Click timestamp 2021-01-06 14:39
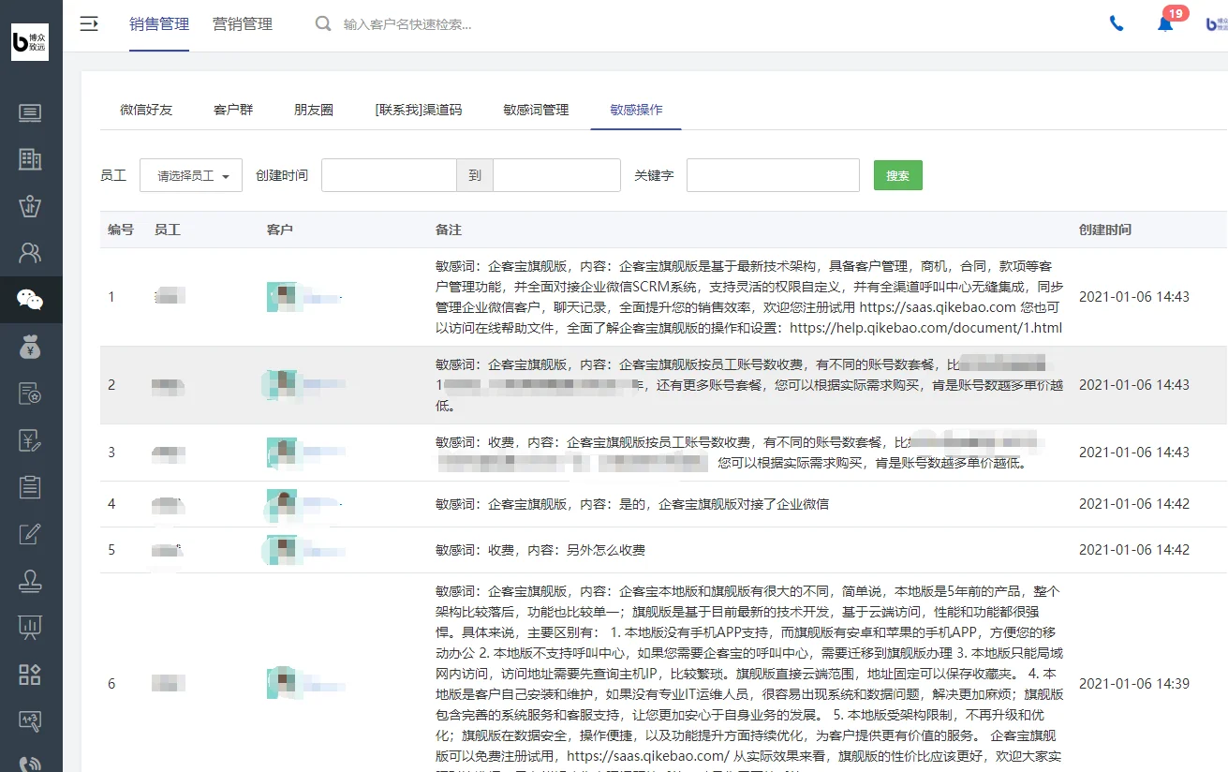Screen dimensions: 1228x772 pyautogui.click(x=1134, y=684)
